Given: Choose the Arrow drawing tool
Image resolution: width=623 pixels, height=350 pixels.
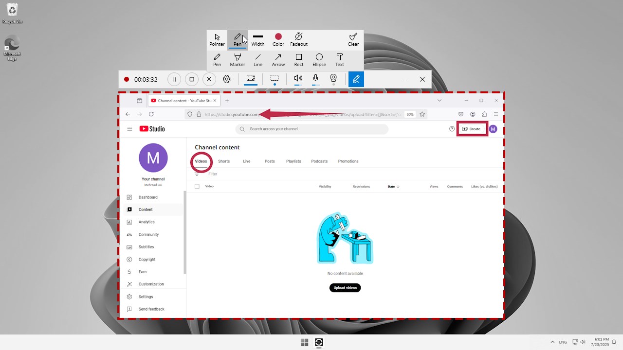Looking at the screenshot, I should [x=278, y=60].
